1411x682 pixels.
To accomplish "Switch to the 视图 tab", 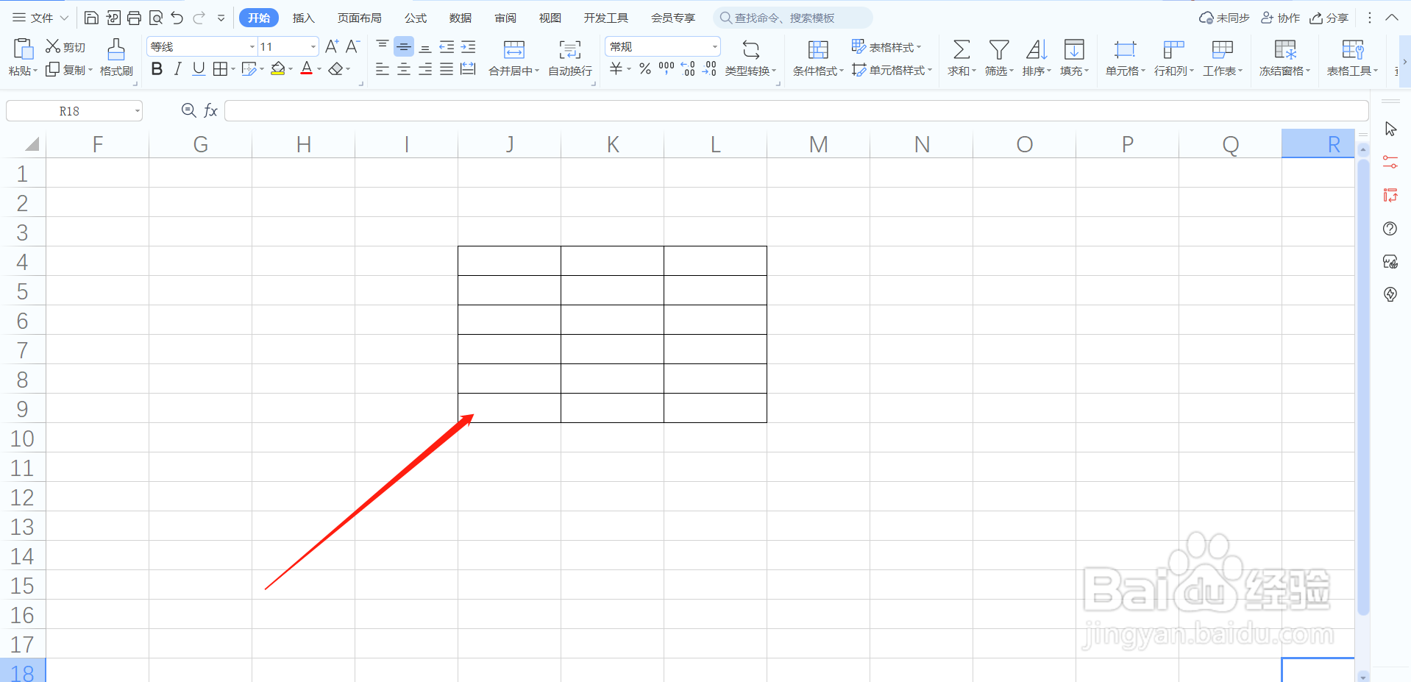I will (x=550, y=18).
